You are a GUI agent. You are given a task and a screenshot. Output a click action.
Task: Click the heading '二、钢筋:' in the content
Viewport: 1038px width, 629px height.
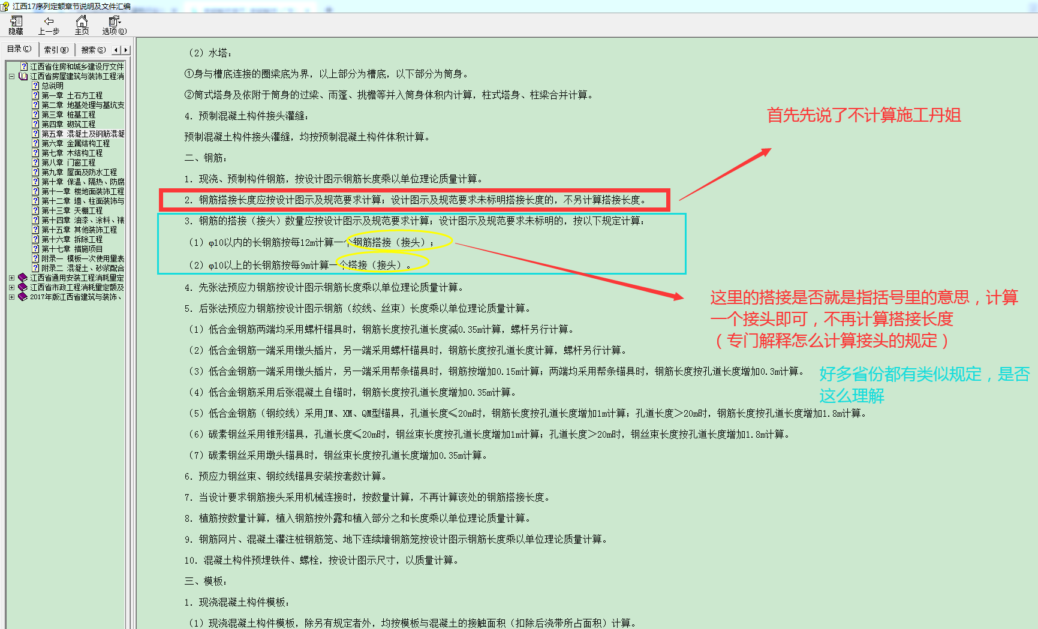pyautogui.click(x=206, y=158)
